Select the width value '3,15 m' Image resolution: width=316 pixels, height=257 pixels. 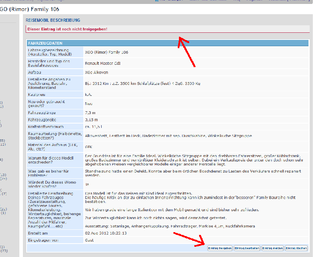[91, 120]
